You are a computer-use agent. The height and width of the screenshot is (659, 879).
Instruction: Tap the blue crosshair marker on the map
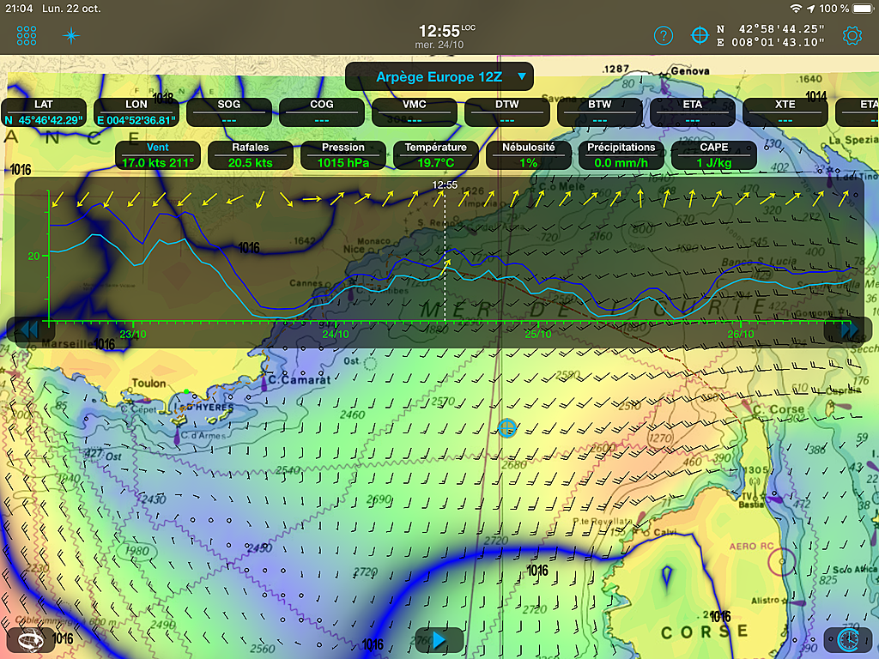(506, 428)
